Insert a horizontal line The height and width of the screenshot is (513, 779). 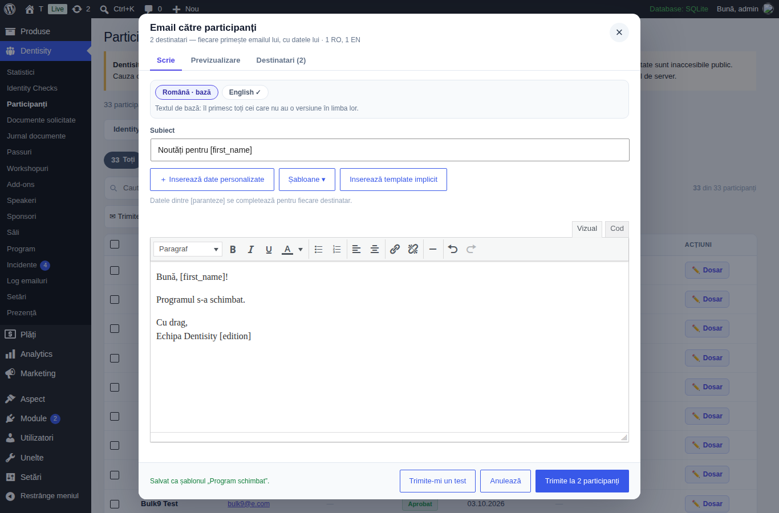[x=433, y=249]
